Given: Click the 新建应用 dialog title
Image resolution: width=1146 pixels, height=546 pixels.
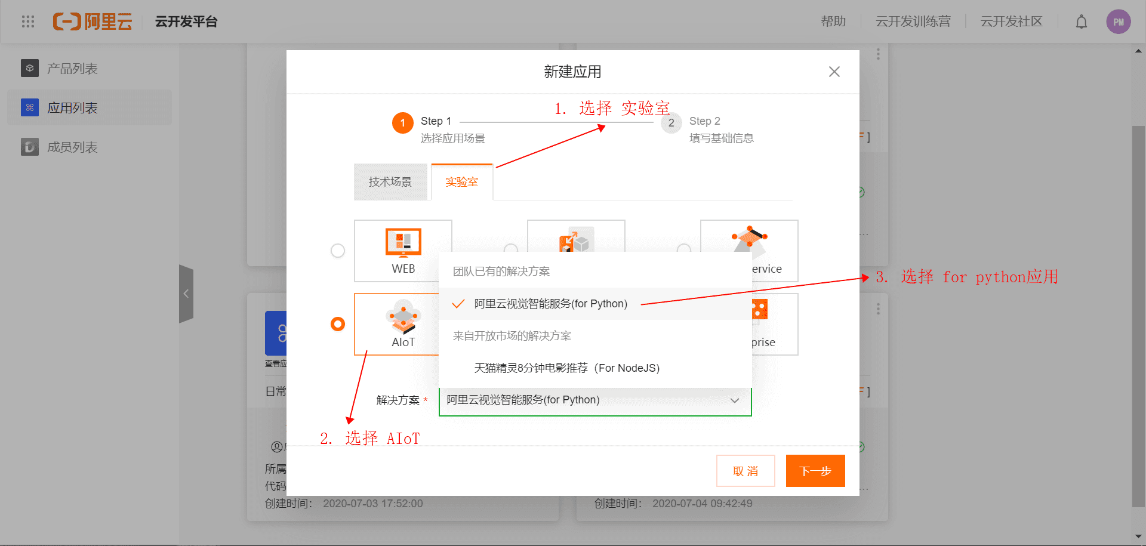Looking at the screenshot, I should click(x=572, y=72).
